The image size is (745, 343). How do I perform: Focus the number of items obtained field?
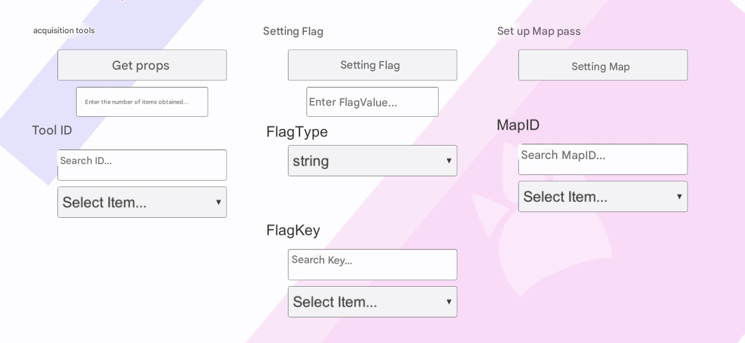pyautogui.click(x=142, y=102)
